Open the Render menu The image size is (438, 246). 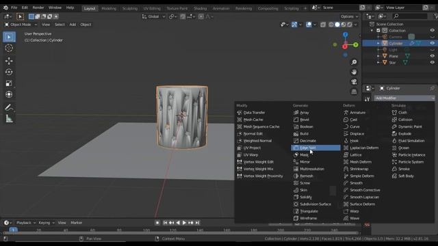(38, 8)
